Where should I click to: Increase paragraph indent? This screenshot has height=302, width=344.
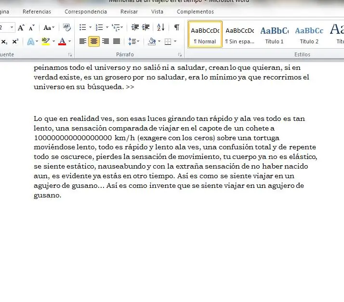[x=146, y=27]
